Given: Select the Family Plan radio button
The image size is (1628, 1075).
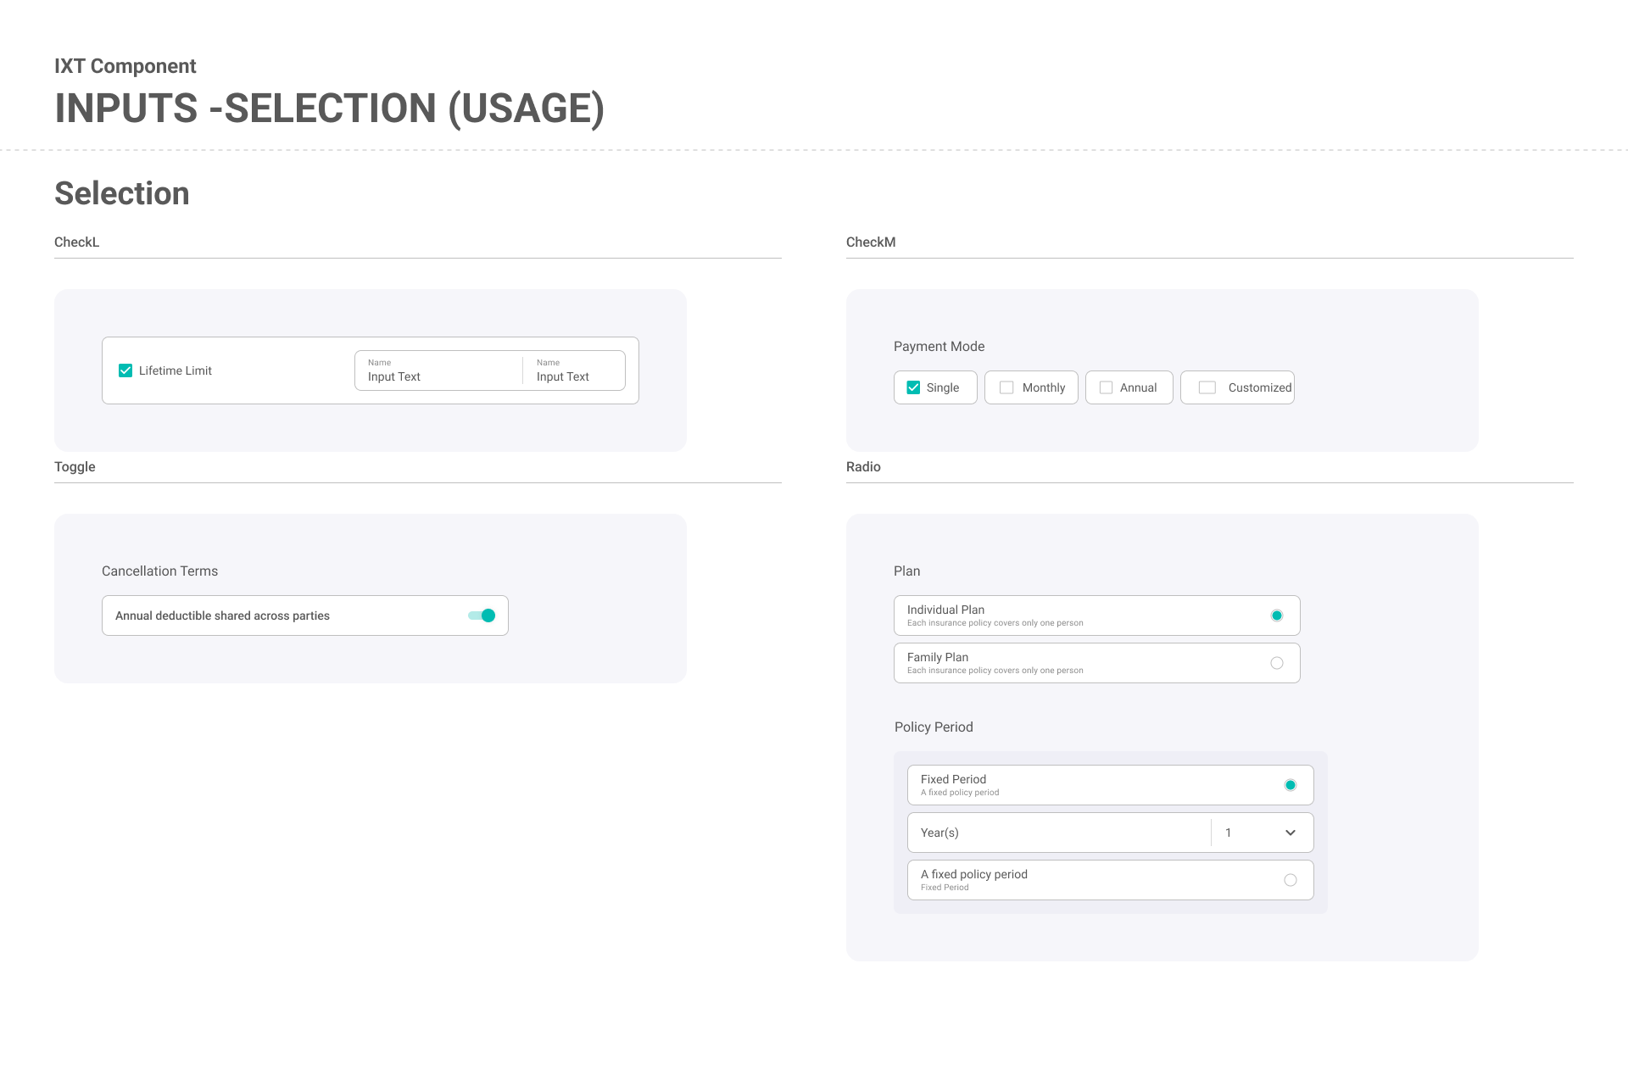Looking at the screenshot, I should click(x=1277, y=663).
